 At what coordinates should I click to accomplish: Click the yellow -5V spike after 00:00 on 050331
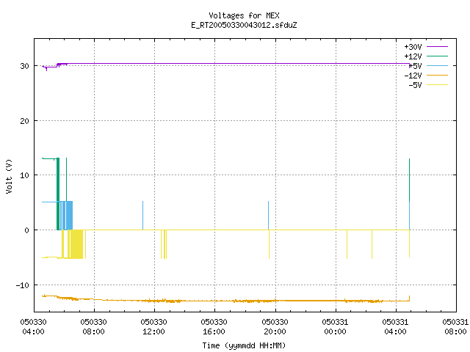click(347, 244)
